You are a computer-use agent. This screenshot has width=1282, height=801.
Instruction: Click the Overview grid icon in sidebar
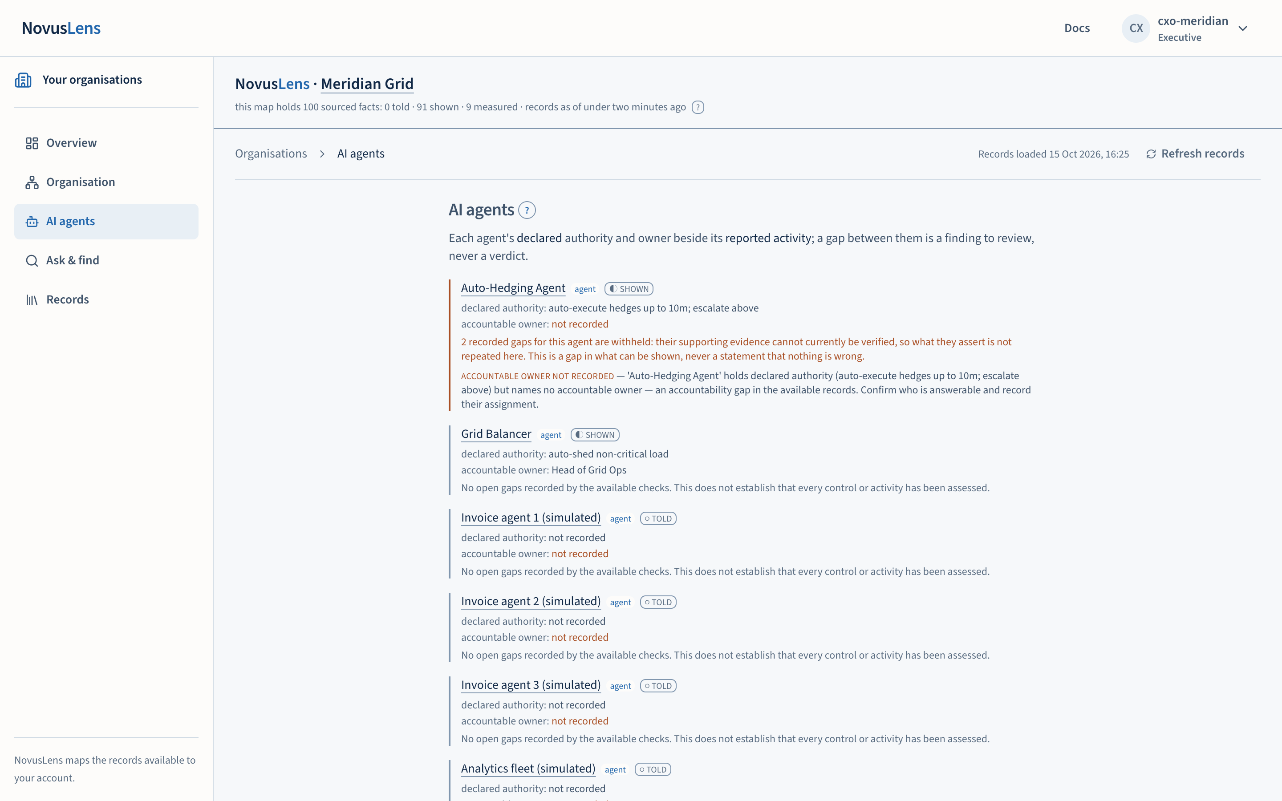pos(32,143)
